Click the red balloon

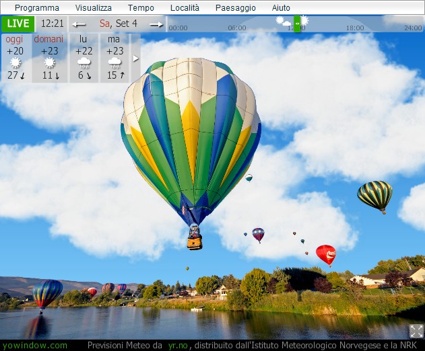pos(326,255)
